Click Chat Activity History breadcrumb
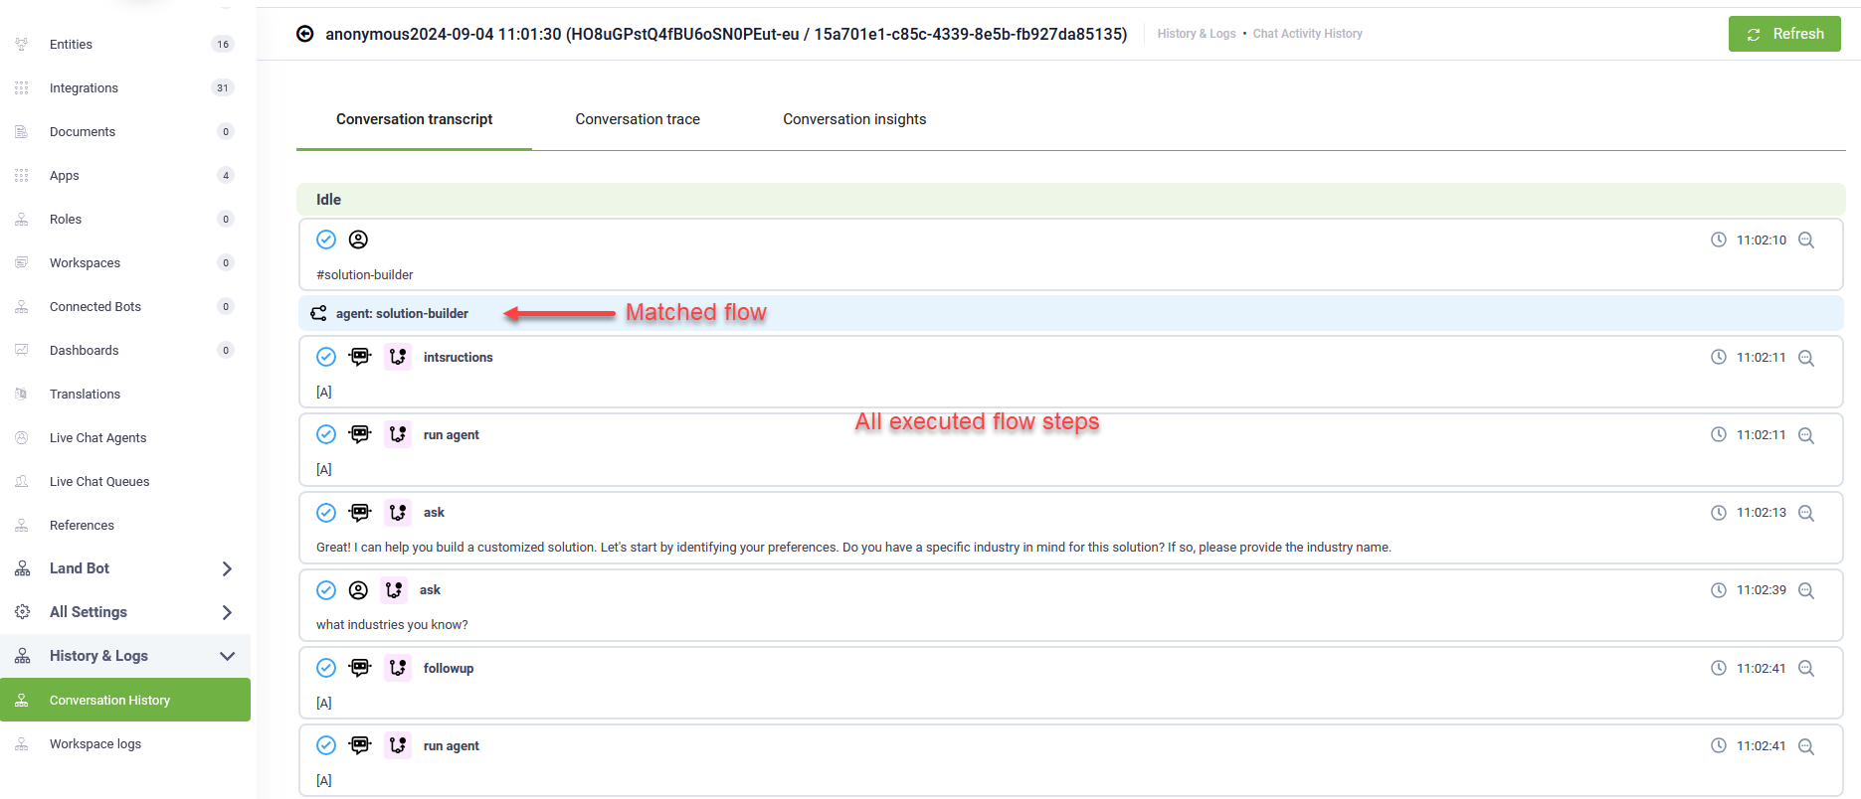1861x799 pixels. click(1307, 34)
